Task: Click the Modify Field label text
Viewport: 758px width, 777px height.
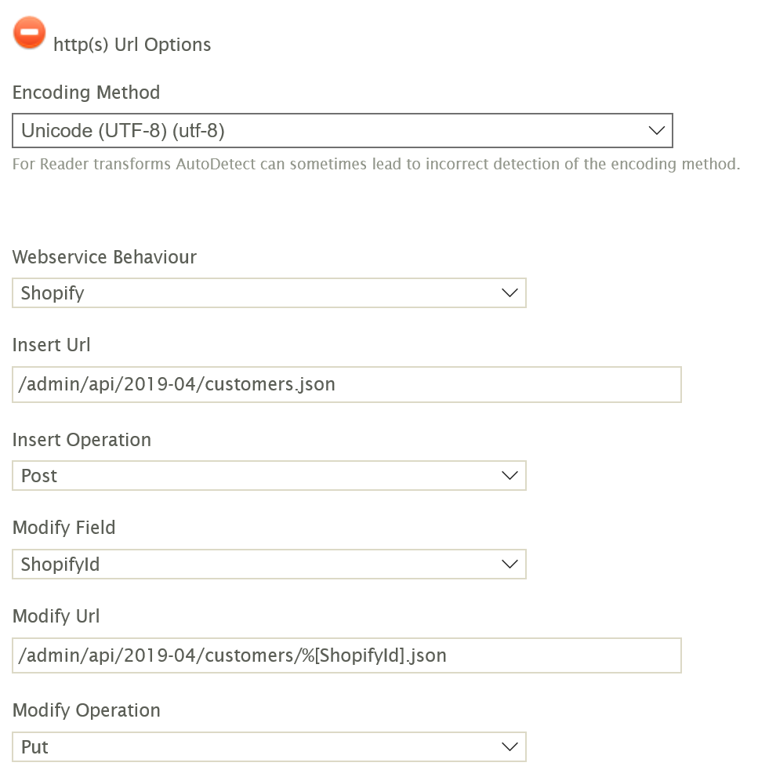Action: click(63, 528)
